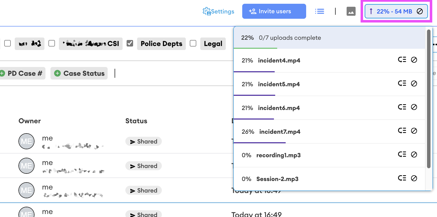Click the incident6.mp4 file name
437x217 pixels.
(x=279, y=108)
